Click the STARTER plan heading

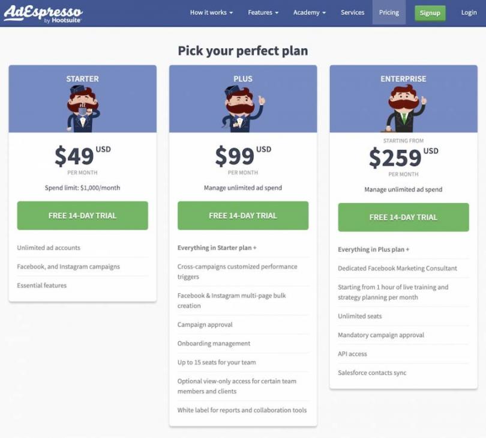point(82,79)
